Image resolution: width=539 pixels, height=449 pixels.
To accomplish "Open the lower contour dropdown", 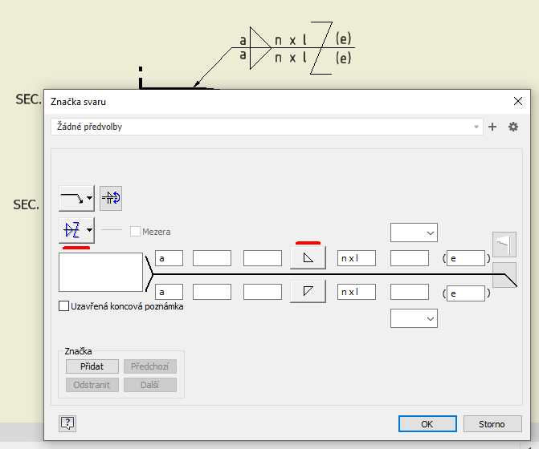I will coord(414,318).
